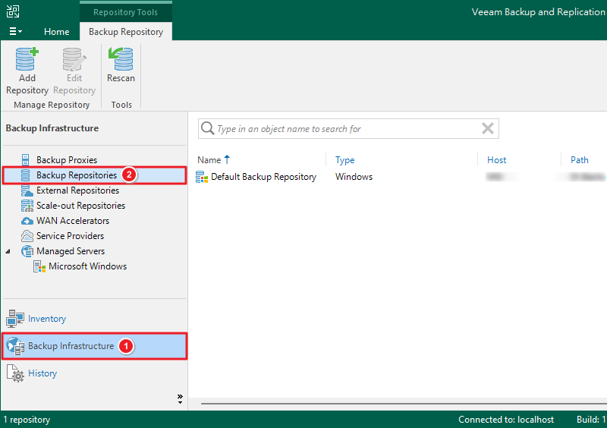Screen dimensions: 607x428
Task: Clear the search box with X
Action: click(488, 128)
